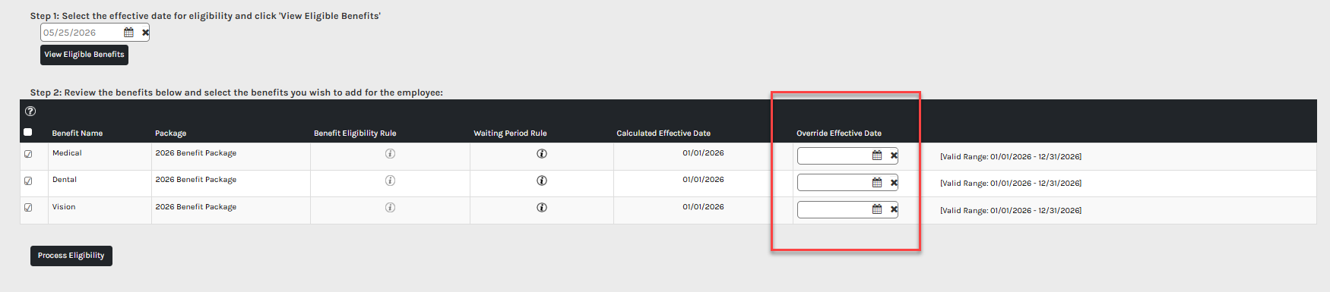
Task: Click the View Eligible Benefits button
Action: click(x=84, y=55)
